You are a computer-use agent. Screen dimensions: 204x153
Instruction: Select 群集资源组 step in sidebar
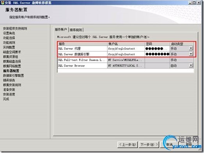click(11, 56)
